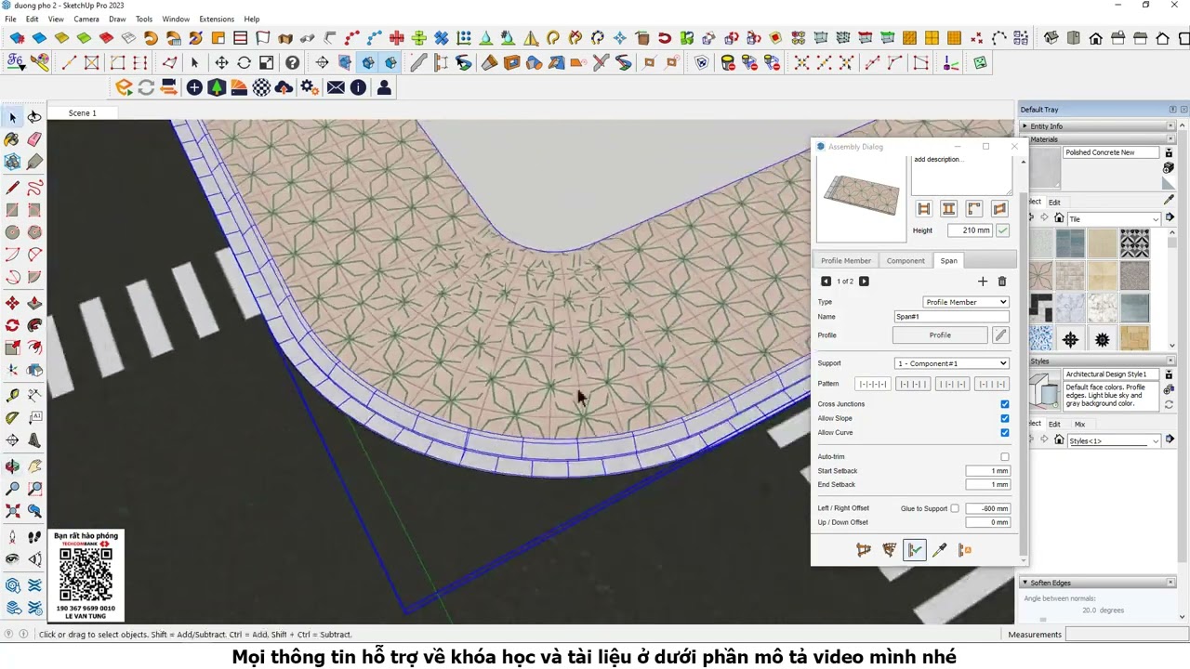
Task: Toggle the Allow Slope checkbox
Action: [x=1004, y=418]
